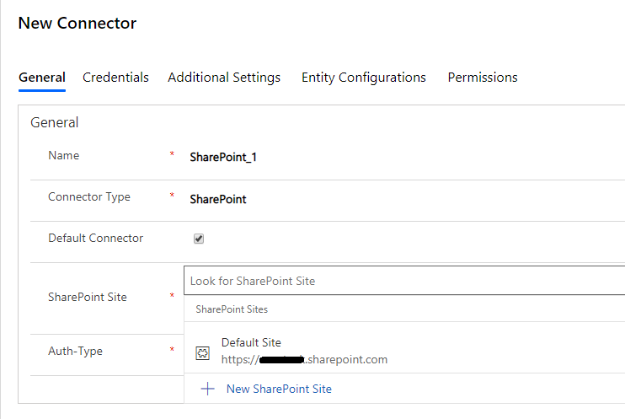Click the Name field label
The height and width of the screenshot is (419, 625).
point(64,156)
